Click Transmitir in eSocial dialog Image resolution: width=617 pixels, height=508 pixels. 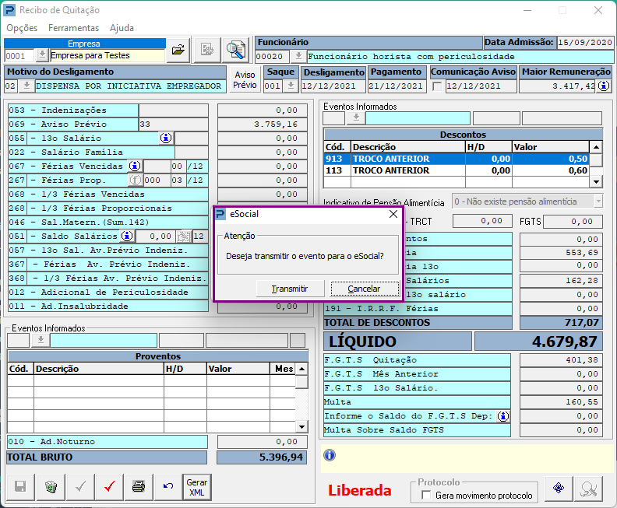pos(290,289)
